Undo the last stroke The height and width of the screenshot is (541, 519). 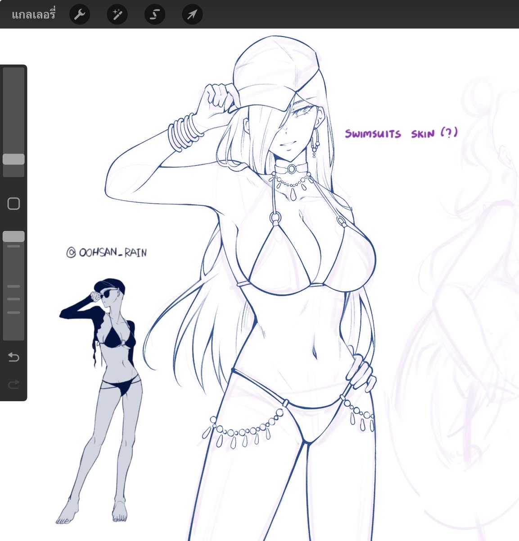coord(14,358)
